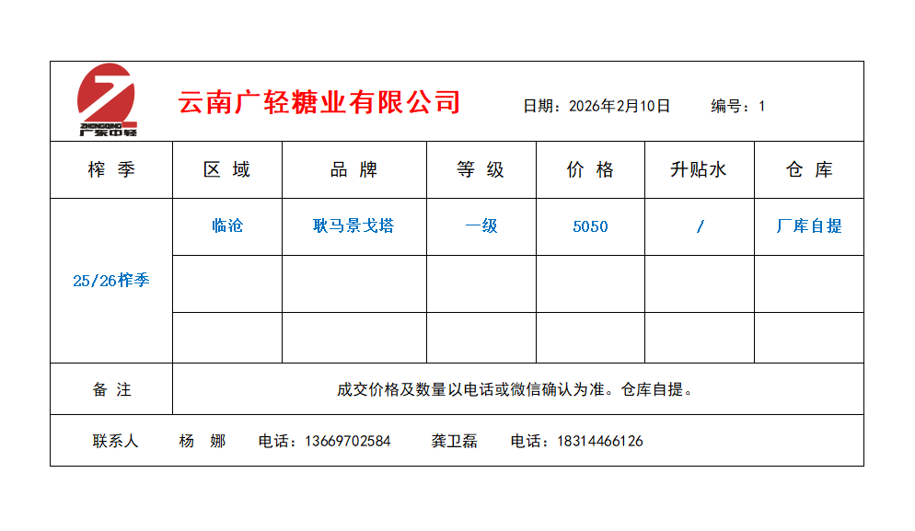Click the 等级 header cell
The width and height of the screenshot is (915, 531).
click(x=481, y=169)
